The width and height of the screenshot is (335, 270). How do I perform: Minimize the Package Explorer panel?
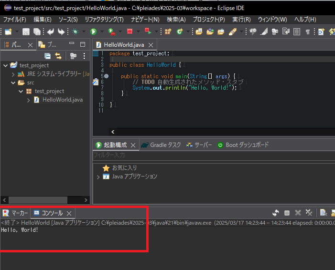tap(72, 43)
